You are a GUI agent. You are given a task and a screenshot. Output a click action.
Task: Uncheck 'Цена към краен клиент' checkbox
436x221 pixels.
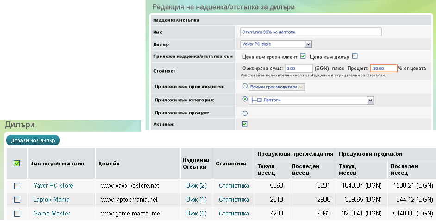[303, 57]
